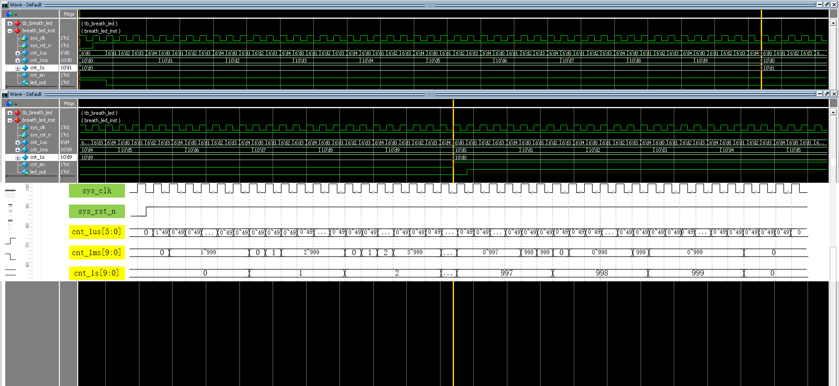Select the bus lines tool in diagram palette
839x386 pixels.
coord(10,273)
